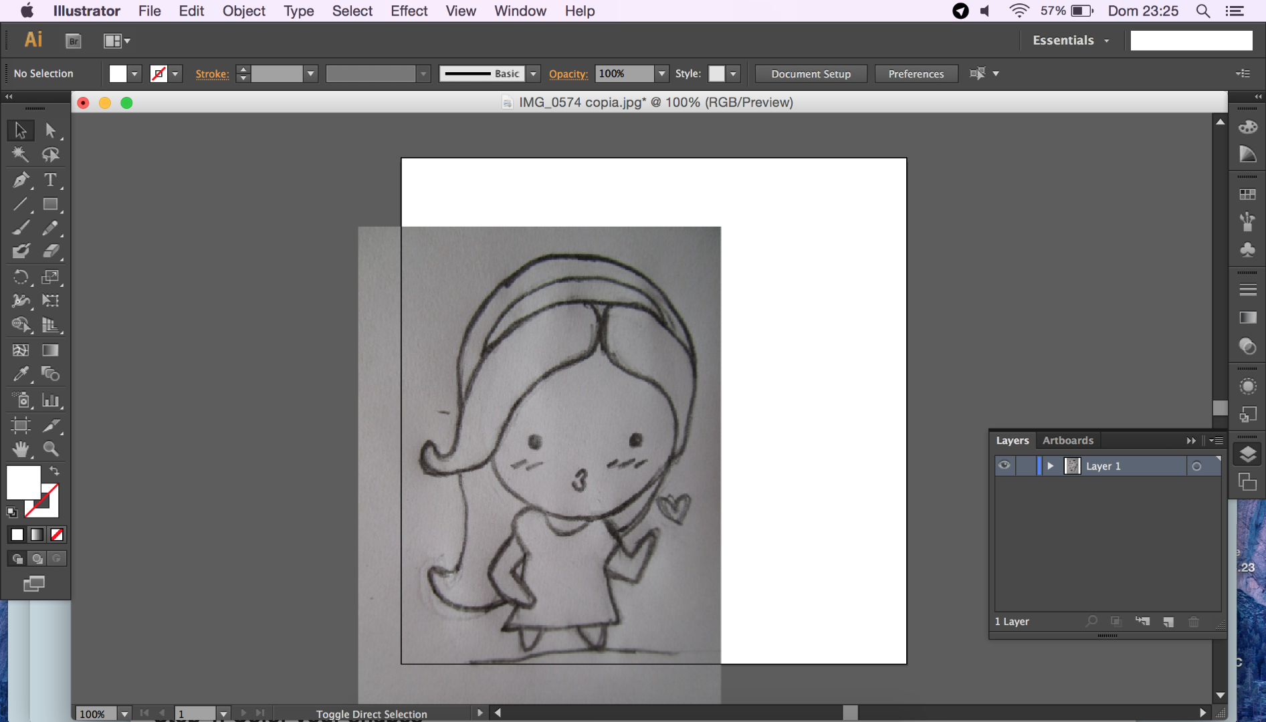Open the Effect menu
1266x722 pixels.
pos(409,11)
